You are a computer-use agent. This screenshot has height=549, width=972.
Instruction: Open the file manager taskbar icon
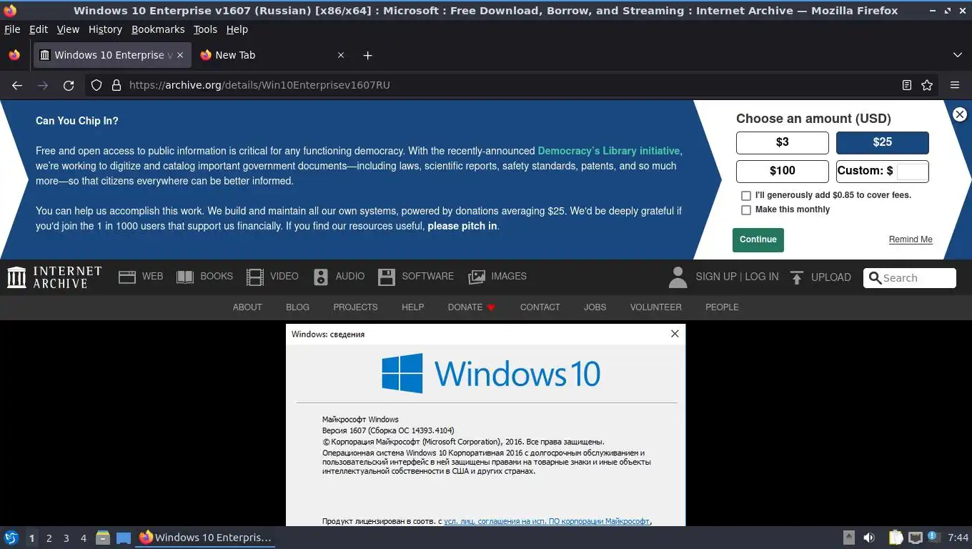[x=103, y=538]
